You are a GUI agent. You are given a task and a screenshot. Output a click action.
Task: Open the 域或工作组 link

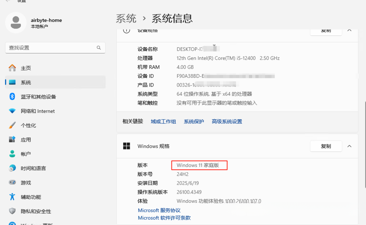click(x=163, y=122)
